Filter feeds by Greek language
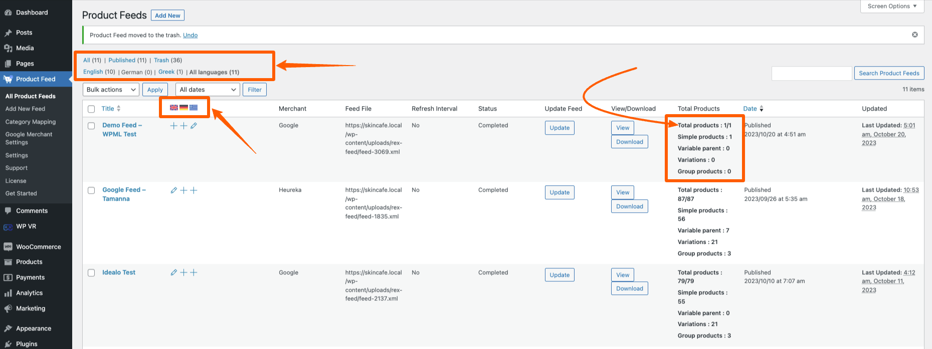This screenshot has height=349, width=932. tap(166, 72)
